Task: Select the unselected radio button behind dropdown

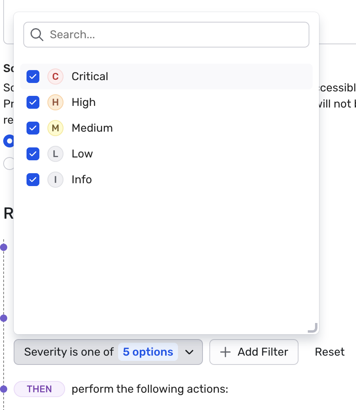Action: click(8, 164)
